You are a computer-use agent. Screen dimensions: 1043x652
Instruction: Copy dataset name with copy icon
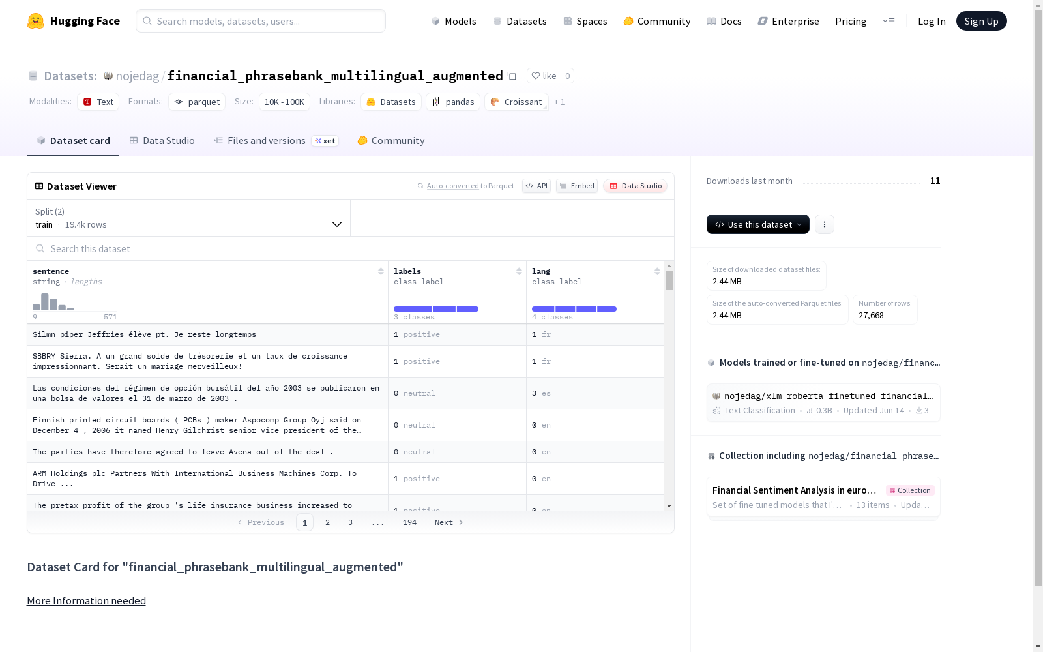point(512,76)
